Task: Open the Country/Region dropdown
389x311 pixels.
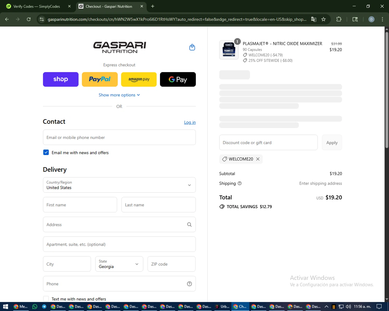Action: [x=119, y=185]
